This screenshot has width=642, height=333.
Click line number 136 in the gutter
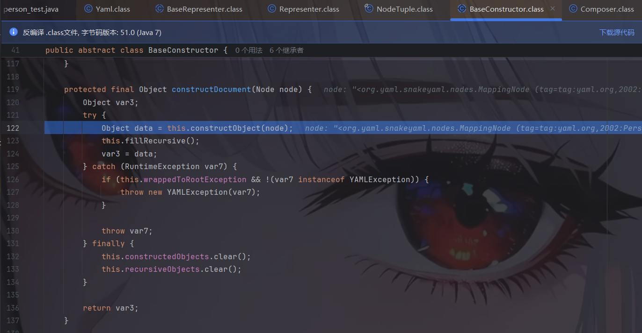13,308
